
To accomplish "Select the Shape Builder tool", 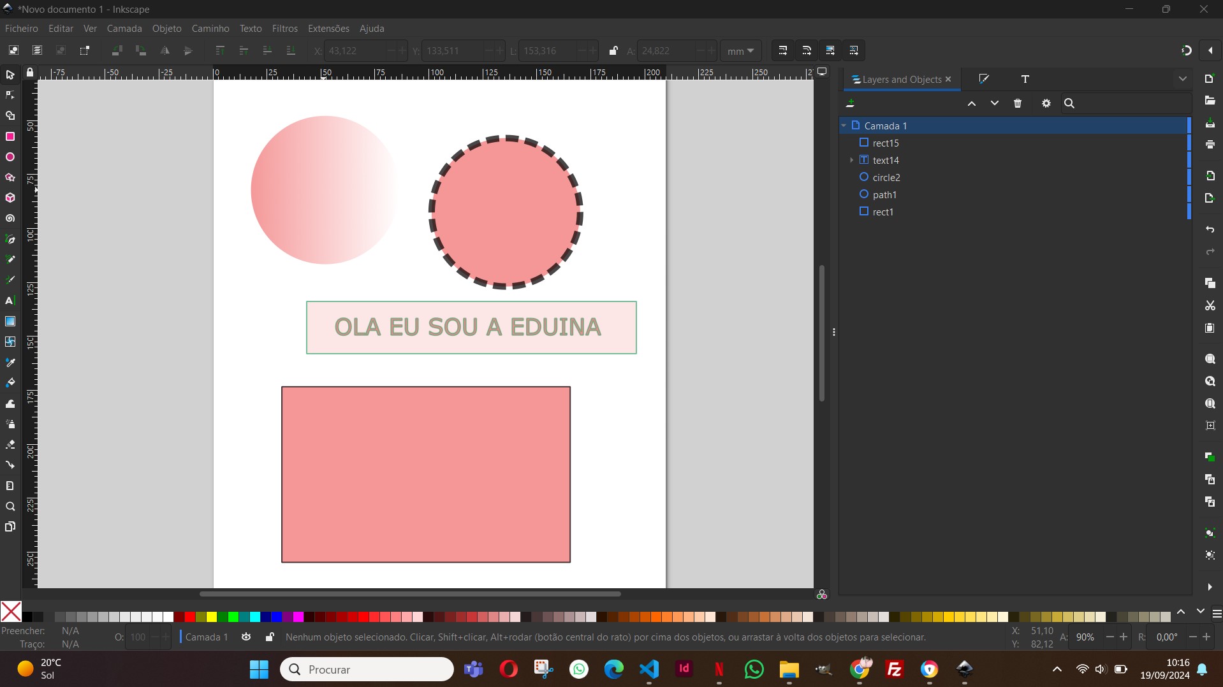I will click(x=10, y=116).
